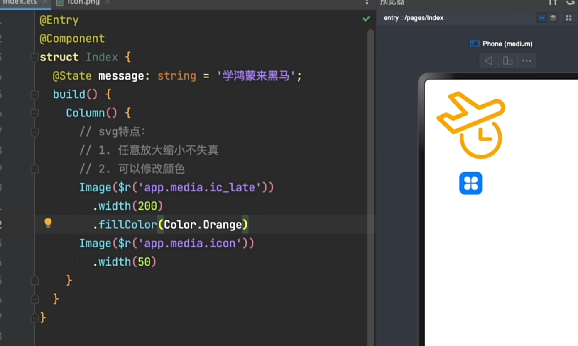Screen dimensions: 578x346
Task: Click fold end marker of struct closing brace
Action: click(35, 318)
